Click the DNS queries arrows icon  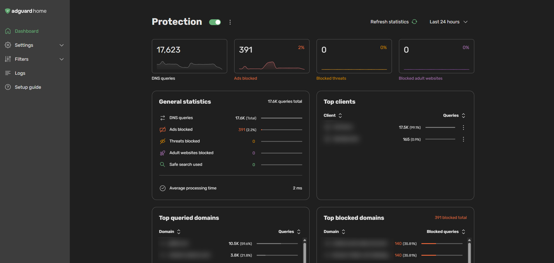tap(163, 118)
